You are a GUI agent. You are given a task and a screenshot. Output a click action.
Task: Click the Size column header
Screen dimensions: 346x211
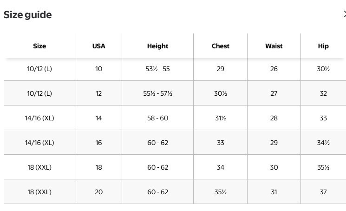(x=39, y=46)
